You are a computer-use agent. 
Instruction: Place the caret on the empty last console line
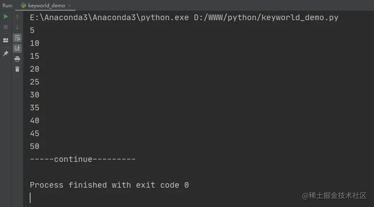coord(30,198)
